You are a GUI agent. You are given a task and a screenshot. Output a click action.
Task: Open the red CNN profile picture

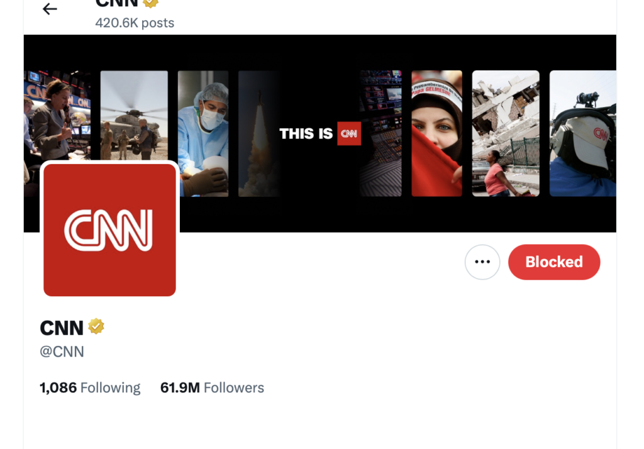coord(109,230)
